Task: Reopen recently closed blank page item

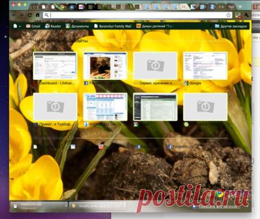Action: (35, 147)
